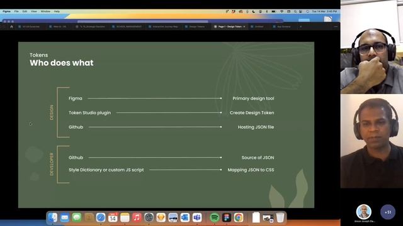403x226 pixels.
Task: Click the moon Focus icon in menu bar
Action: [x=254, y=11]
